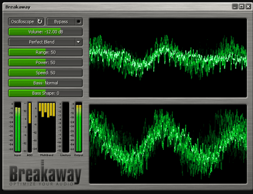
Task: Click the Range: 50 slider
Action: tap(45, 52)
